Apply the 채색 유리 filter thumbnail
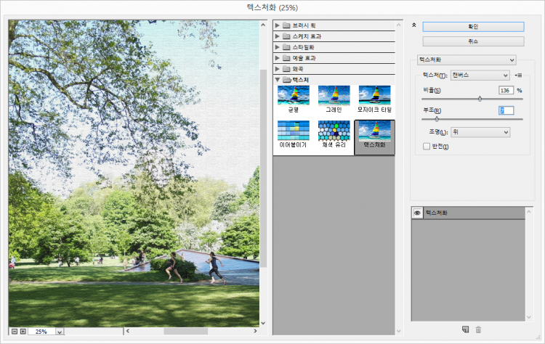545x344 pixels. [x=334, y=131]
